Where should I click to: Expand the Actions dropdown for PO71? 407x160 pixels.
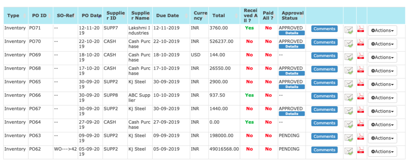pos(382,30)
